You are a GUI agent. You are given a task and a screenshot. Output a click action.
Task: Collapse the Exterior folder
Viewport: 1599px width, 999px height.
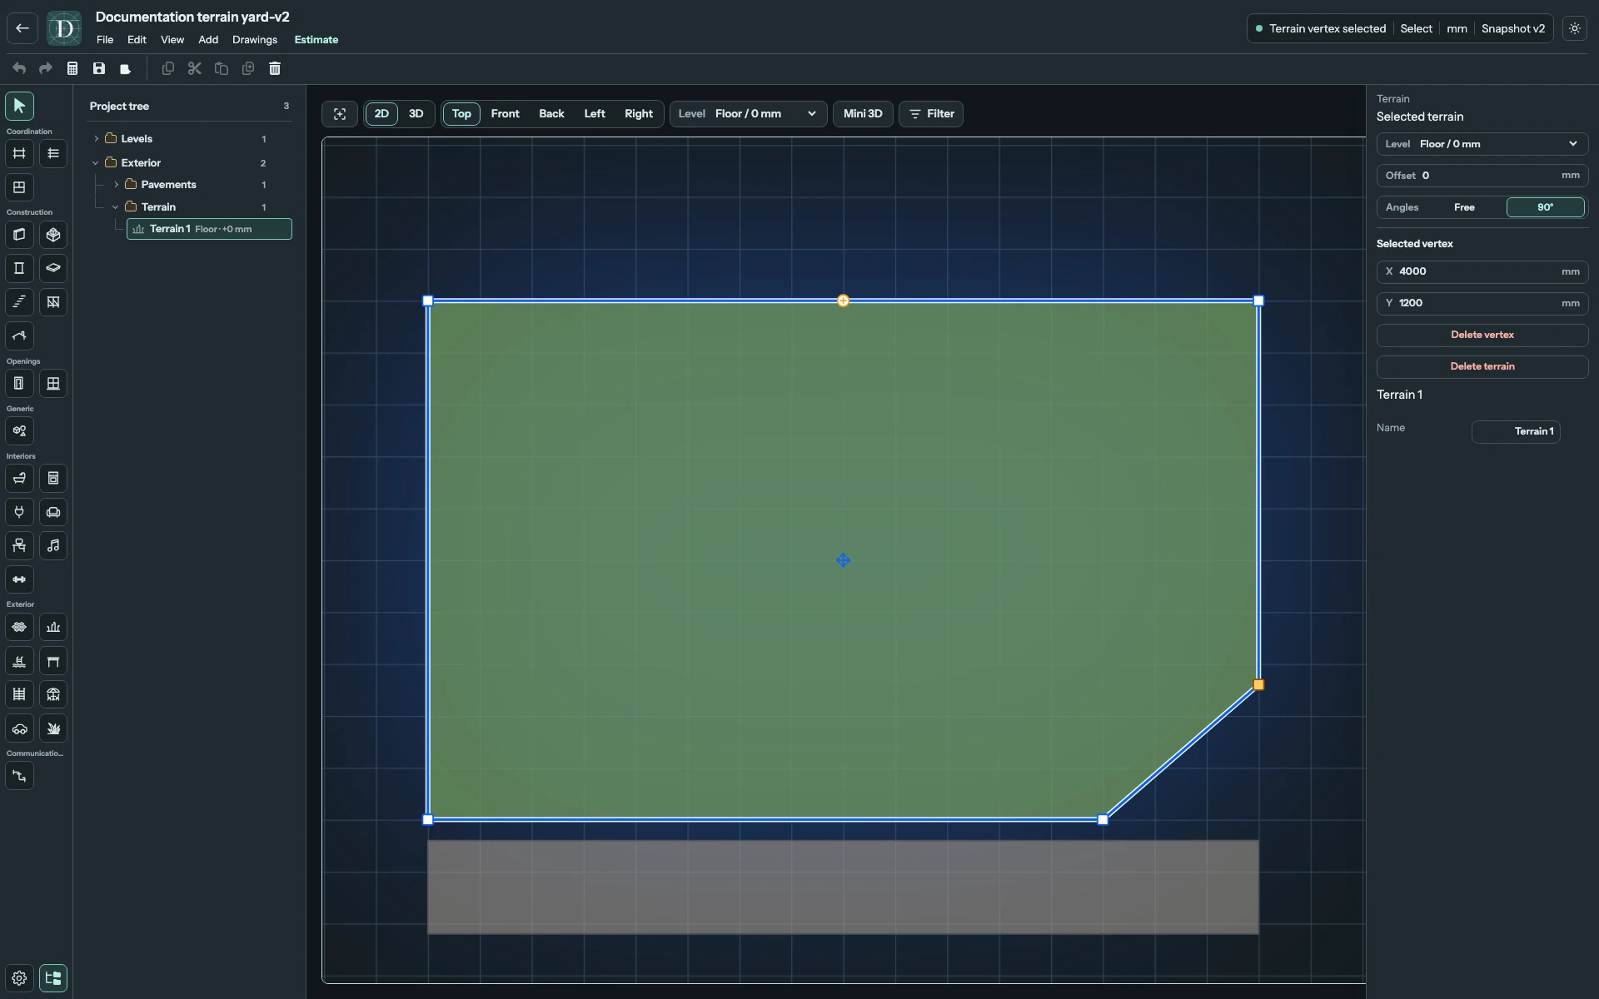pyautogui.click(x=97, y=163)
